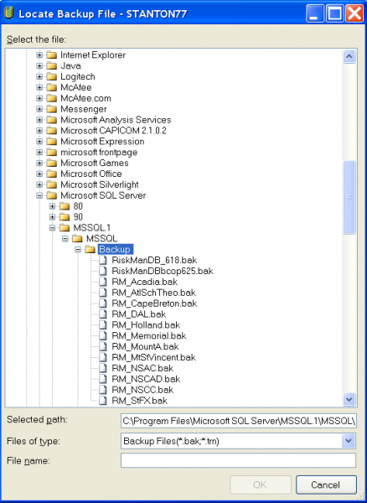Select the RM_NSCAD.bak file name
The width and height of the screenshot is (367, 503).
(x=146, y=379)
